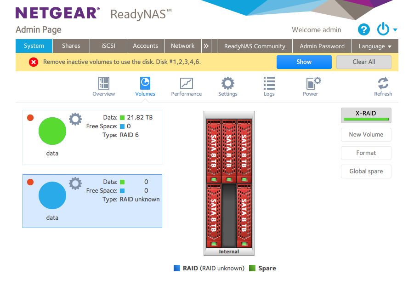
Task: Select the green pie chart of RAID 6 volume
Action: click(52, 131)
